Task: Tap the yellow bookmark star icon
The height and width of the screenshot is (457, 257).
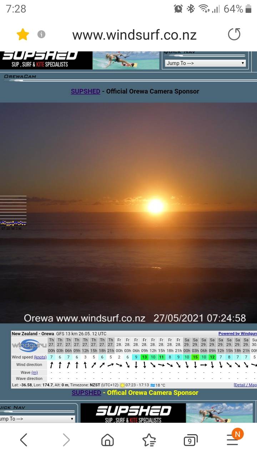Action: click(x=23, y=35)
